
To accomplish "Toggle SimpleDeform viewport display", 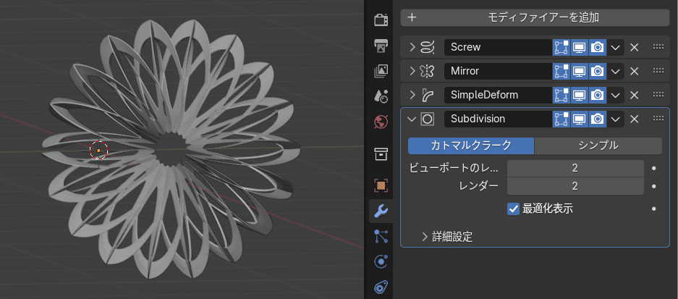I will 580,95.
